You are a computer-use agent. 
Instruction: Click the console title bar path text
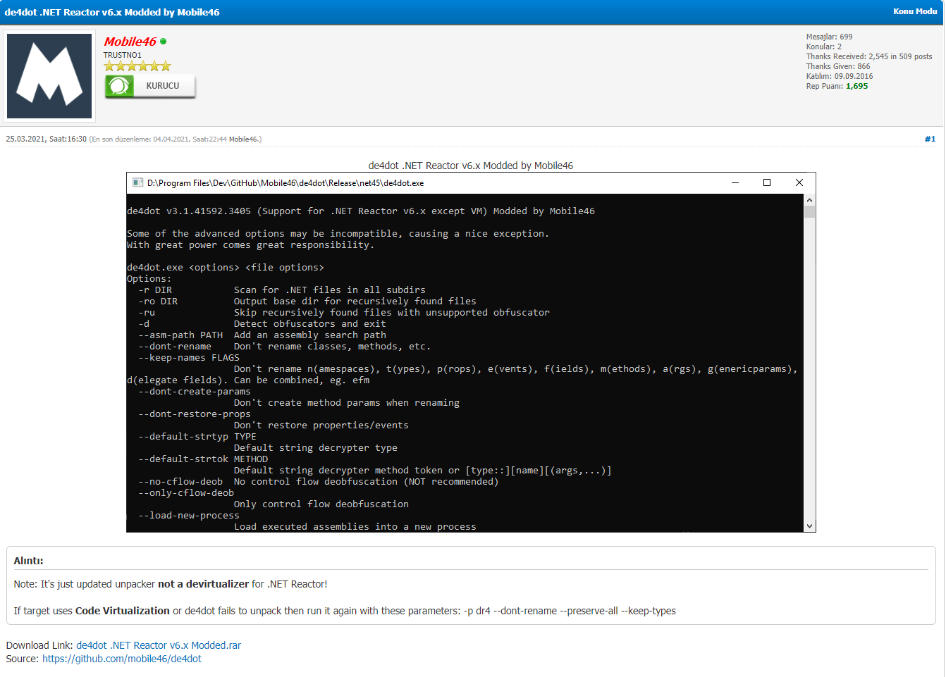285,183
